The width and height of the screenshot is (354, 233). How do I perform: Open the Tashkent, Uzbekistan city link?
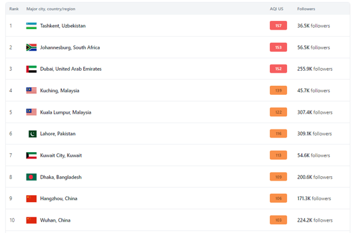(x=63, y=26)
